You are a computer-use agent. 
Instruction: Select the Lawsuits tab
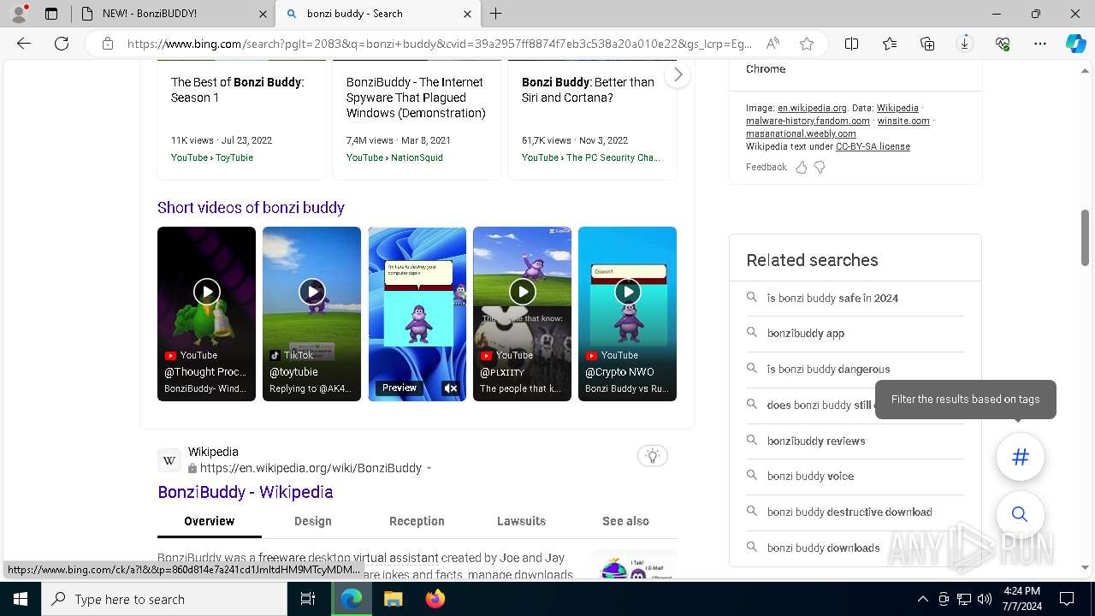pos(521,521)
